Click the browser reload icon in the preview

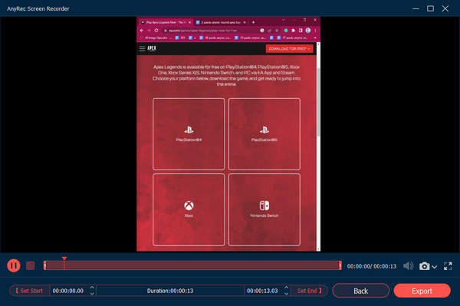[x=156, y=30]
